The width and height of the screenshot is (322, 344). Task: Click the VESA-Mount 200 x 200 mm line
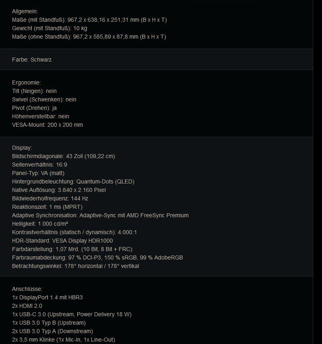(47, 125)
